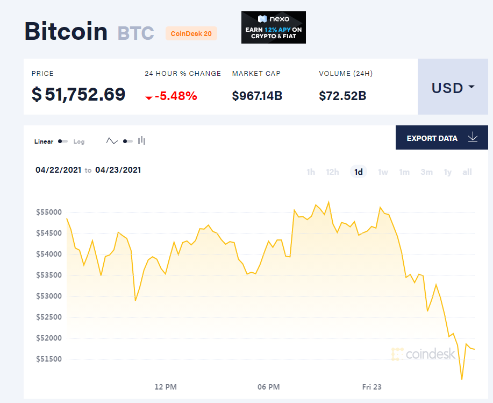This screenshot has height=403, width=493.
Task: Switch chart to 1w range
Action: (x=383, y=172)
